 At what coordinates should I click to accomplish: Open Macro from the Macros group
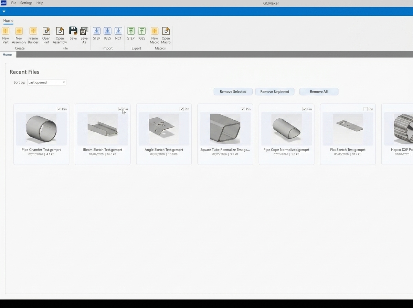click(166, 35)
